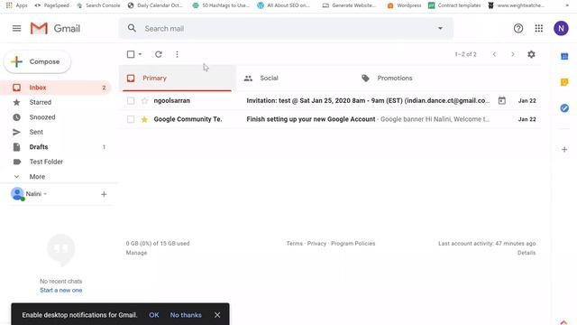
Task: Open the Terms link
Action: (x=295, y=244)
